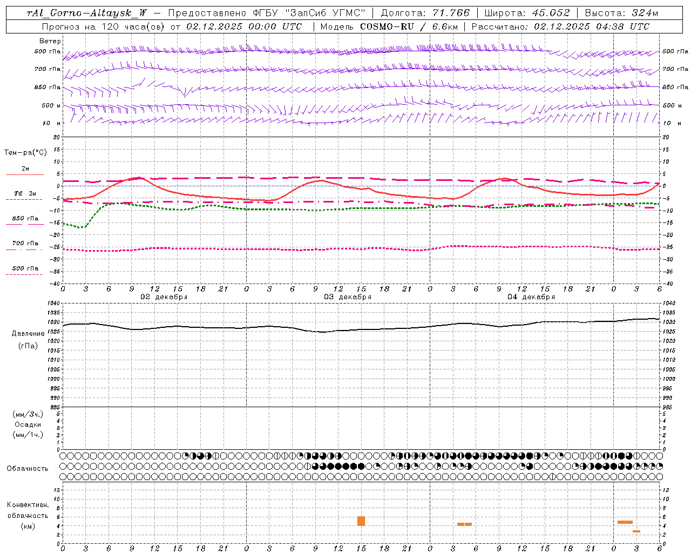Click the (мм/3ч.) precipitation unit label

tap(28, 414)
